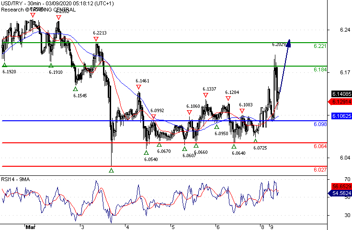Click green triangle marker above 6.0540
Image resolution: width=352 pixels, height=230 pixels.
[147, 153]
